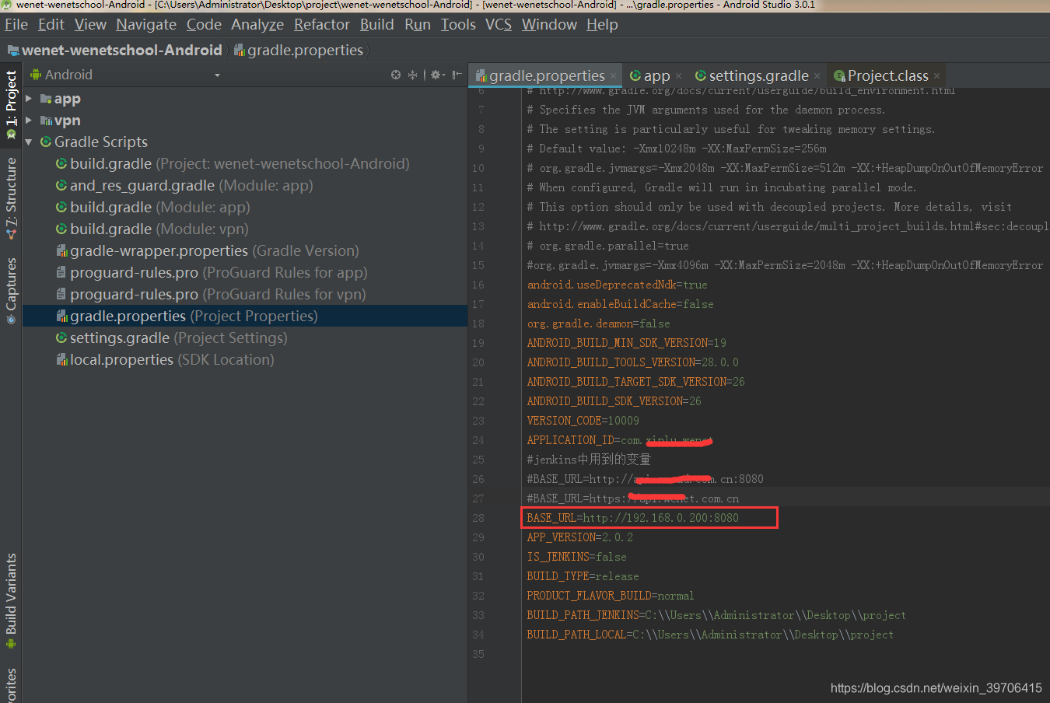Expand the app module in Project tree
1050x703 pixels.
point(29,98)
